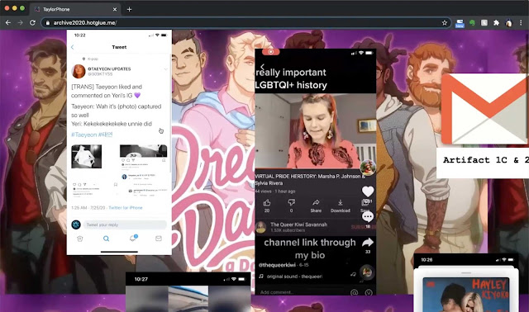Tap the TikTok share arrow with 33
Image resolution: width=529 pixels, height=312 pixels.
[368, 243]
